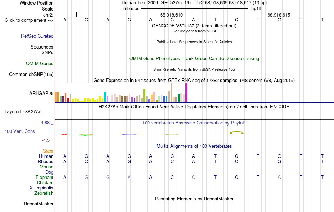Click the OMIM Gene Phenotypes track title
334x212 pixels.
194,59
